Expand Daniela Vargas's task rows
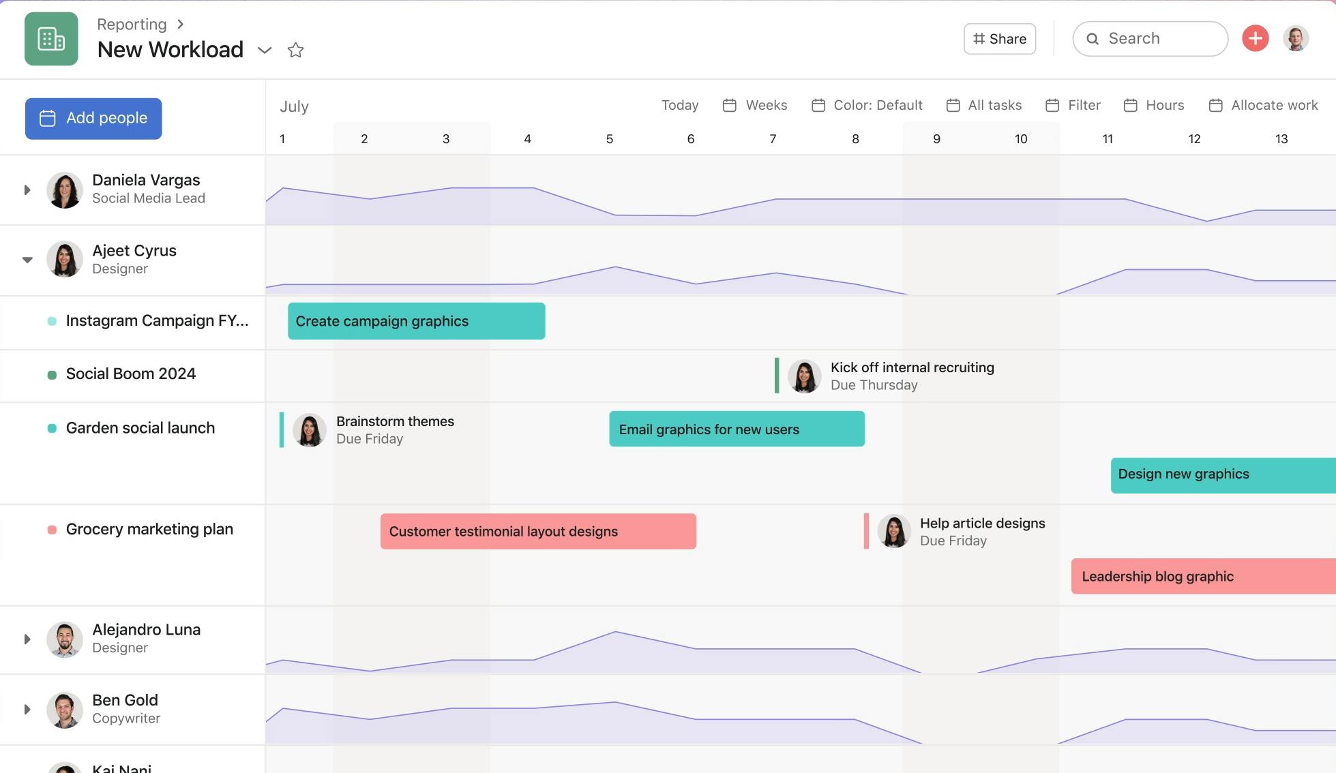This screenshot has width=1336, height=773. 27,190
